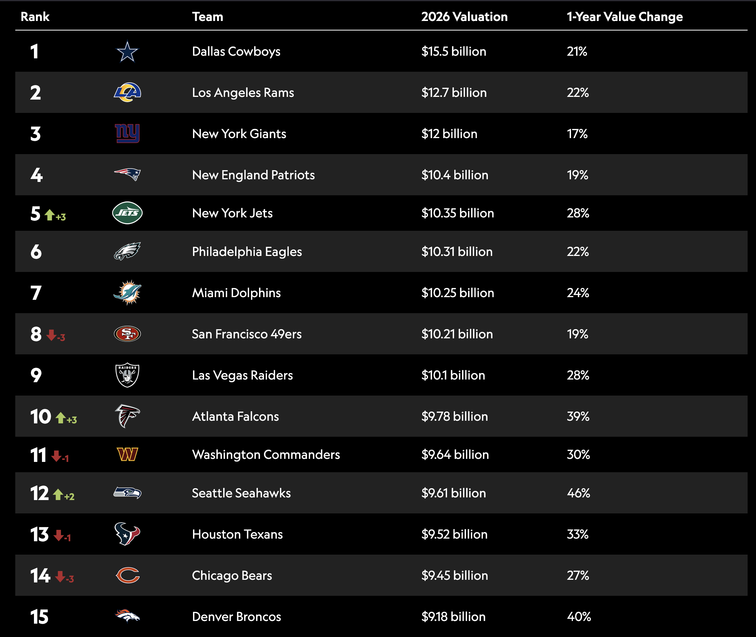Select the New York Giants logo
756x637 pixels.
pyautogui.click(x=127, y=134)
